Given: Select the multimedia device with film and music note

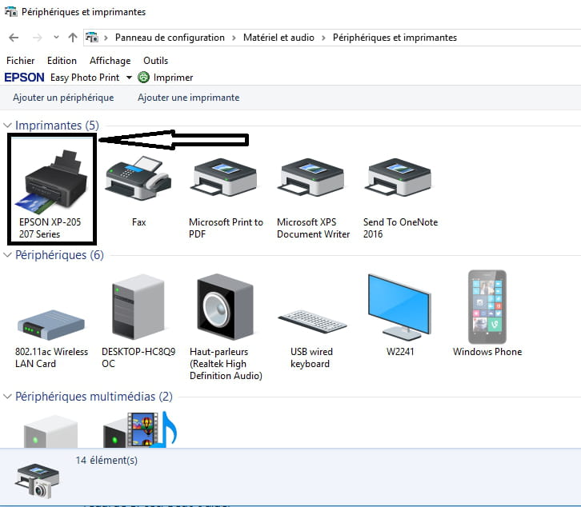Looking at the screenshot, I should [x=140, y=429].
